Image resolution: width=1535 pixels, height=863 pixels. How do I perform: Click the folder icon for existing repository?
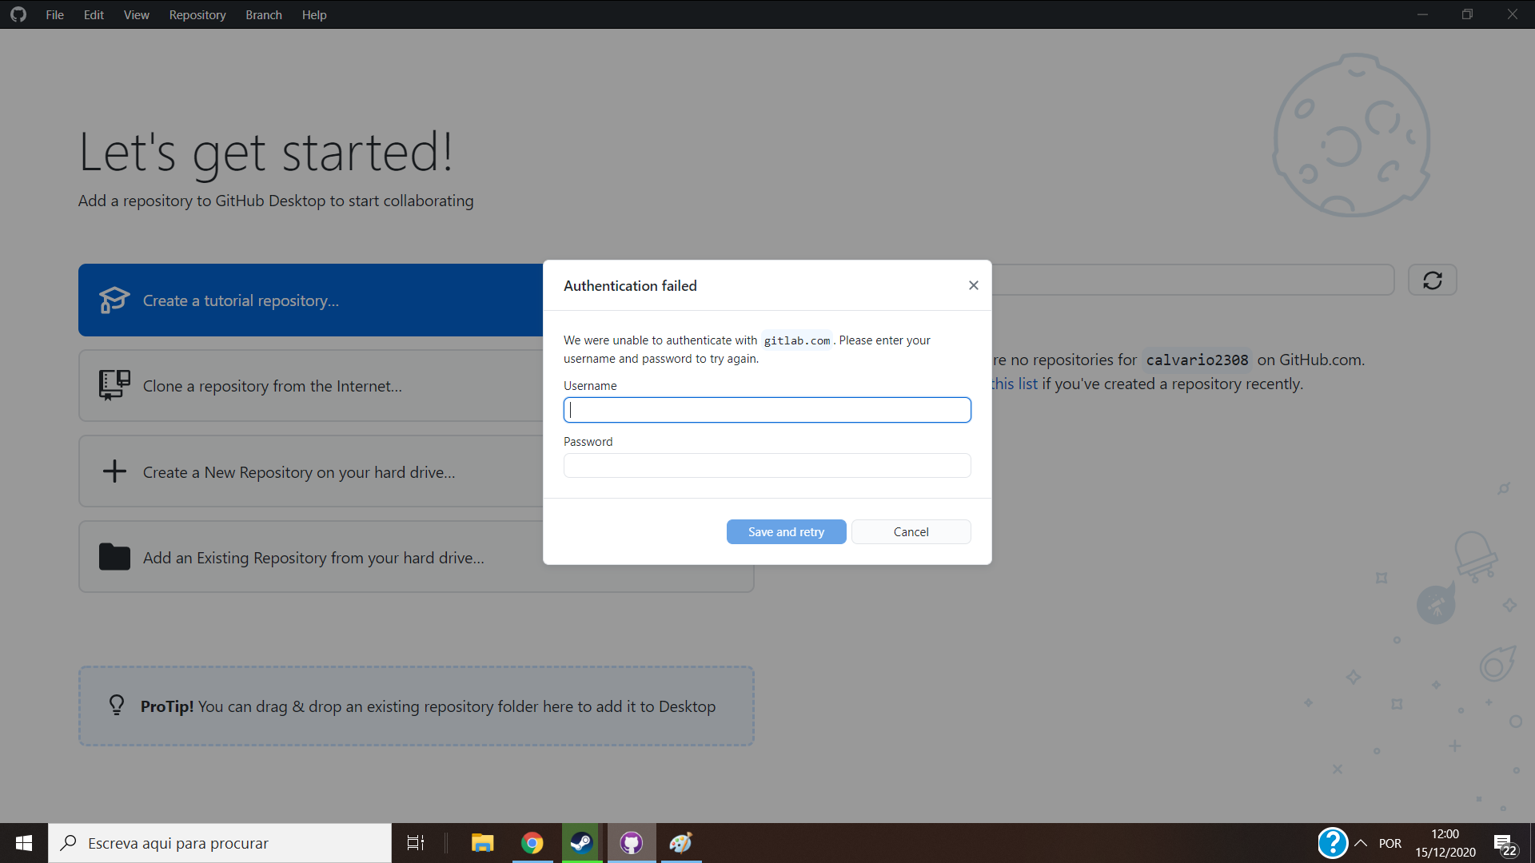[x=114, y=557]
